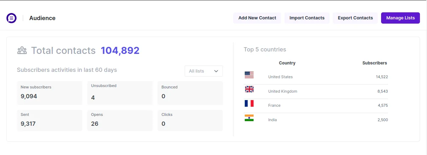Click the New subscribers stat card

(49, 93)
